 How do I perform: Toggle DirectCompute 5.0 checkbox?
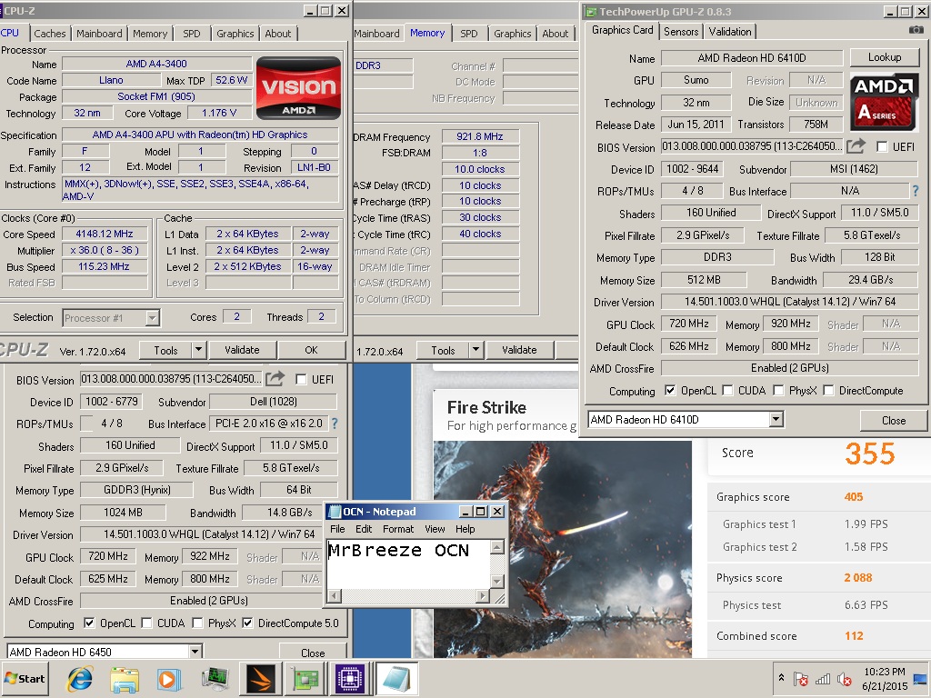[x=247, y=623]
